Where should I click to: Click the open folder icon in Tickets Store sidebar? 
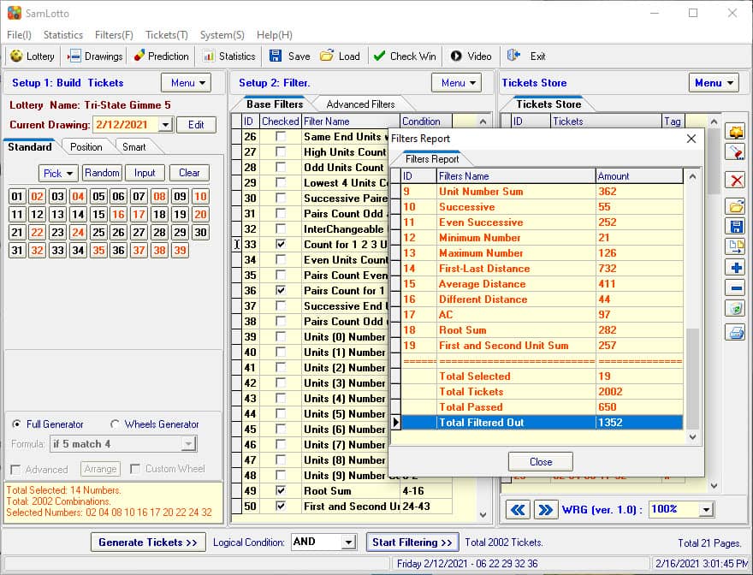736,206
